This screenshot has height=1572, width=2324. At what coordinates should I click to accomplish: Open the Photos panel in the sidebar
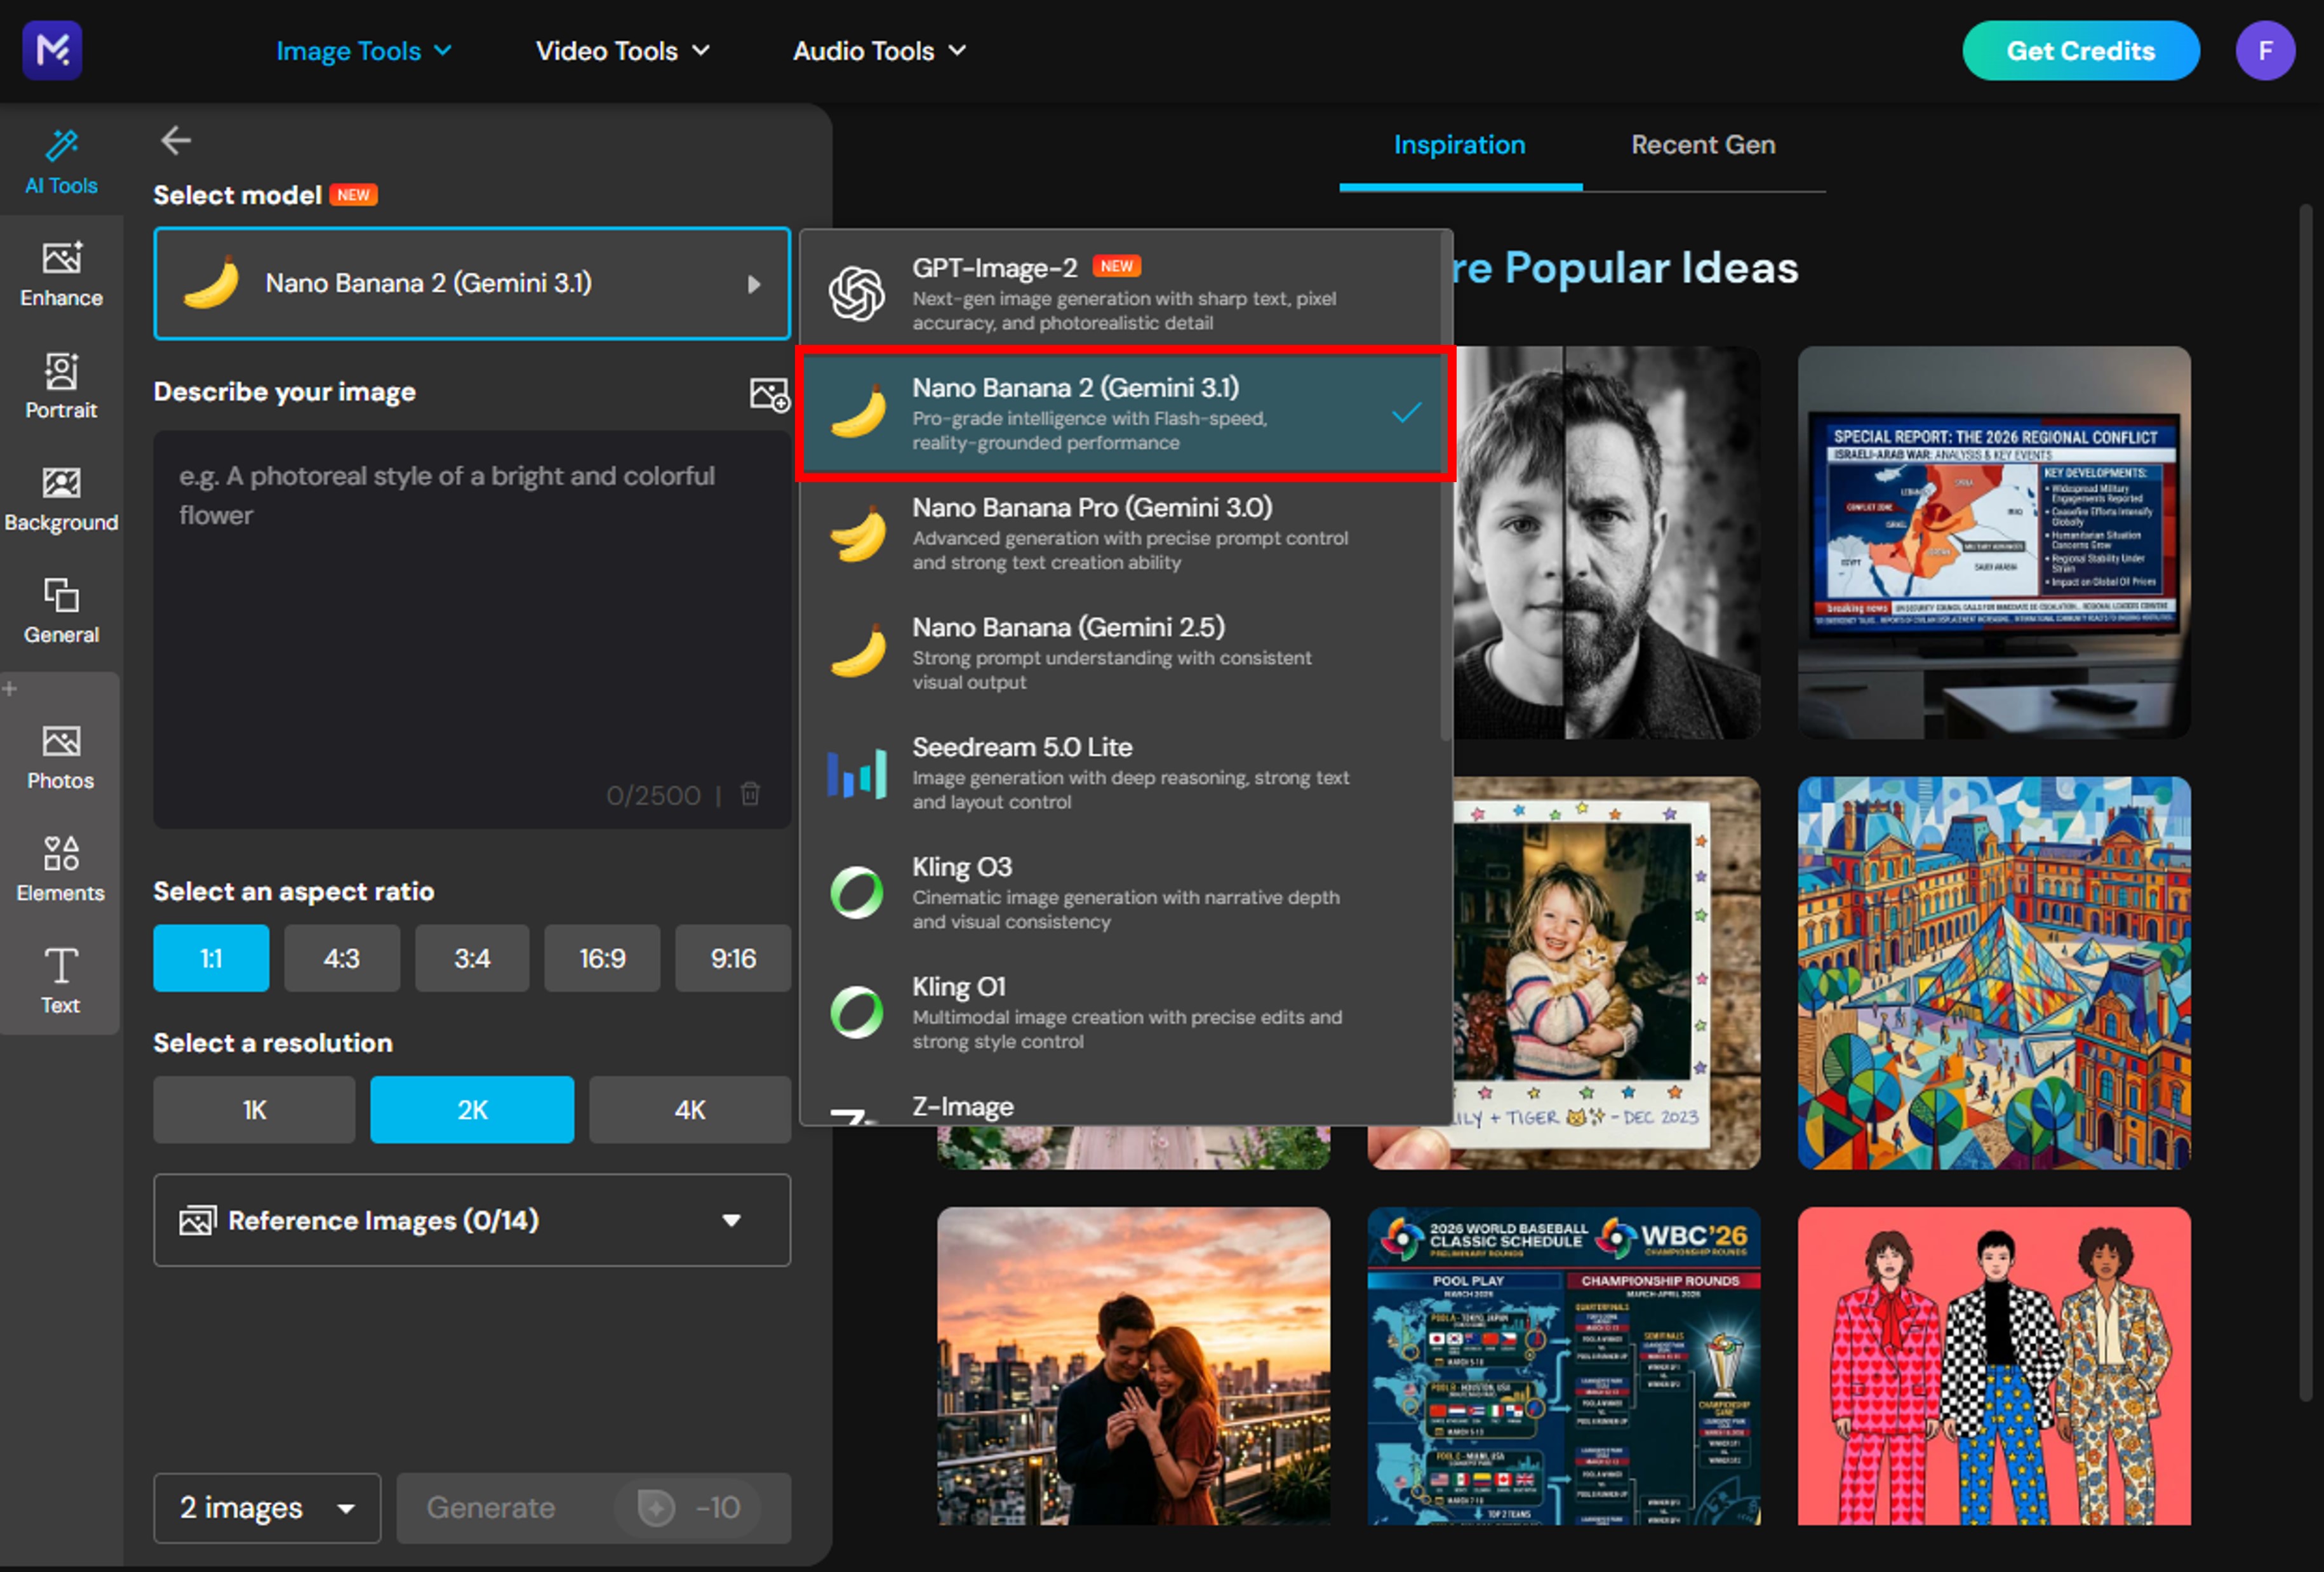(61, 757)
